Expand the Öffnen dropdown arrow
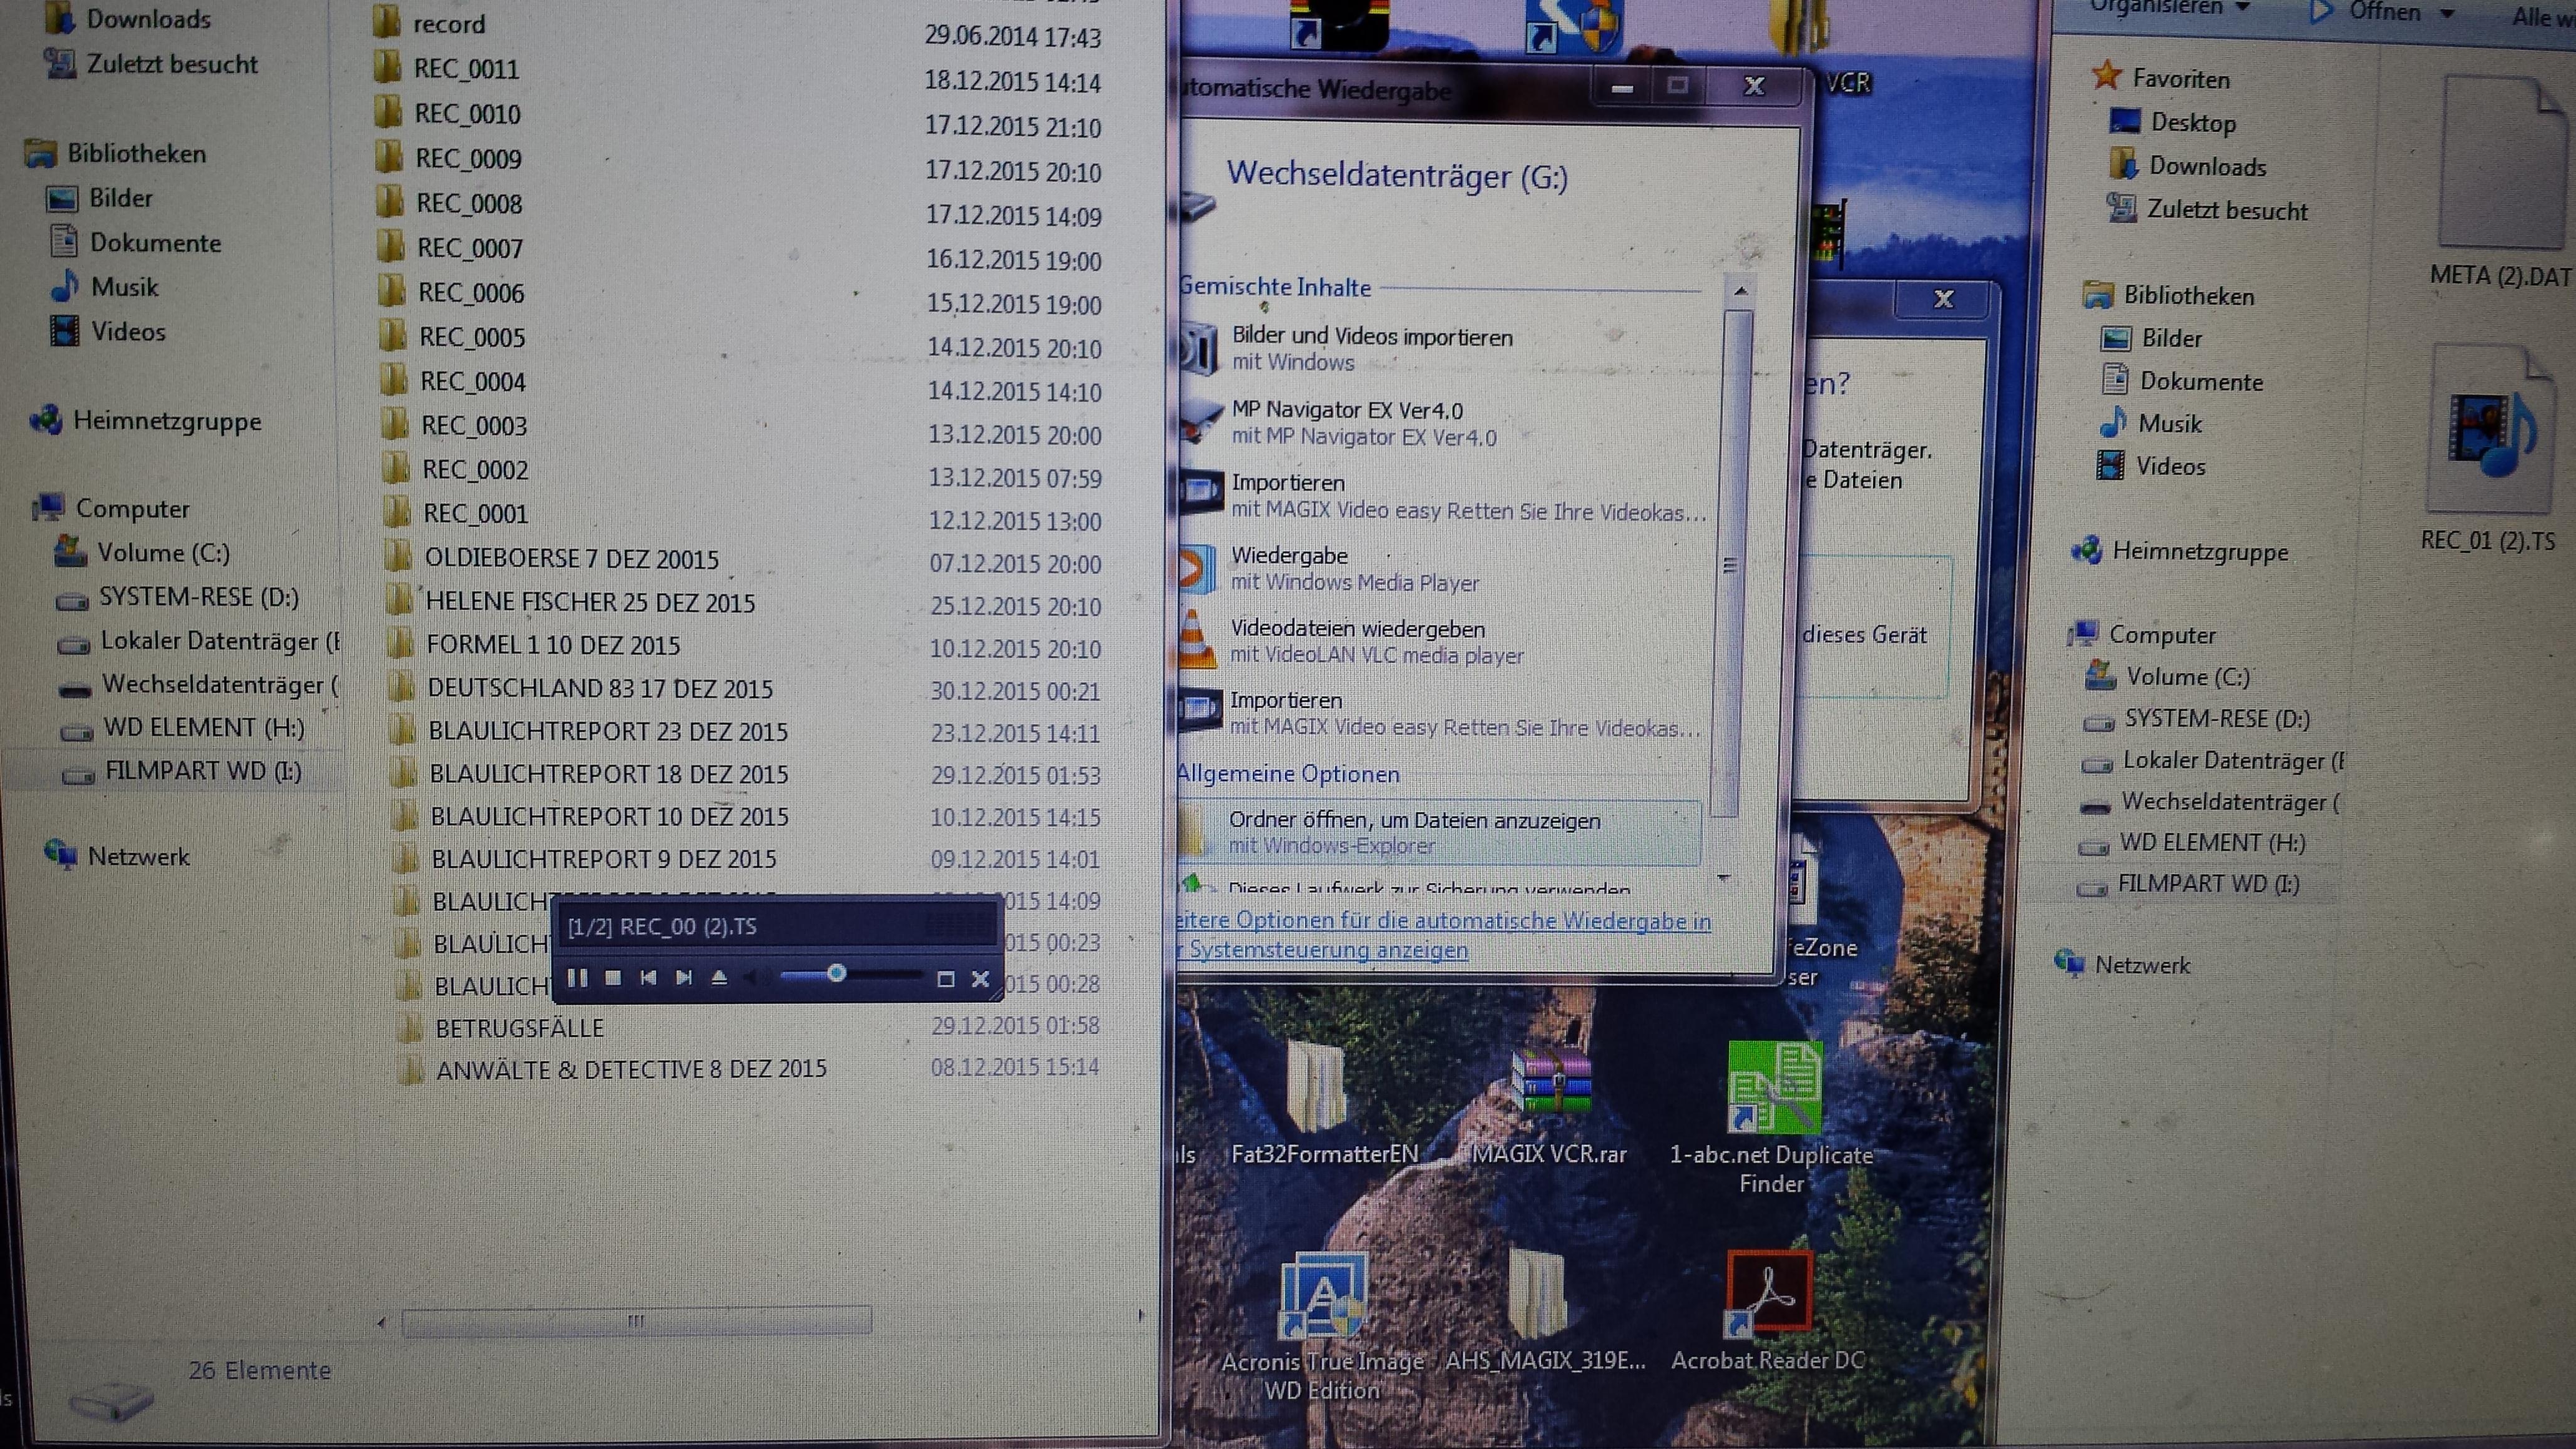The image size is (2576, 1449). point(2447,13)
